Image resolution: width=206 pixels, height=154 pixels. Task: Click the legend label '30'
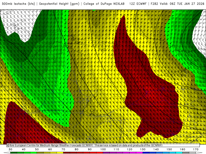click(x=10, y=149)
